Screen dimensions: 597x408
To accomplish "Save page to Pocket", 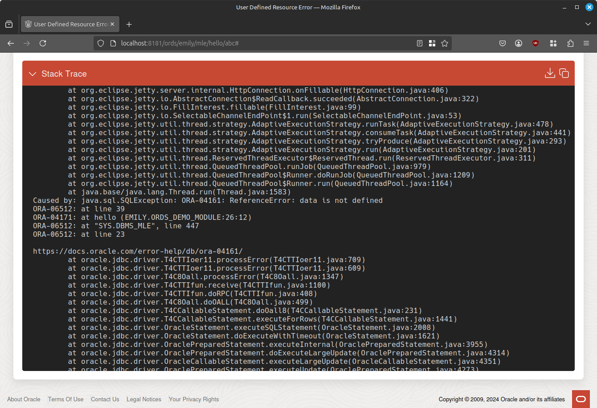I will tap(503, 43).
